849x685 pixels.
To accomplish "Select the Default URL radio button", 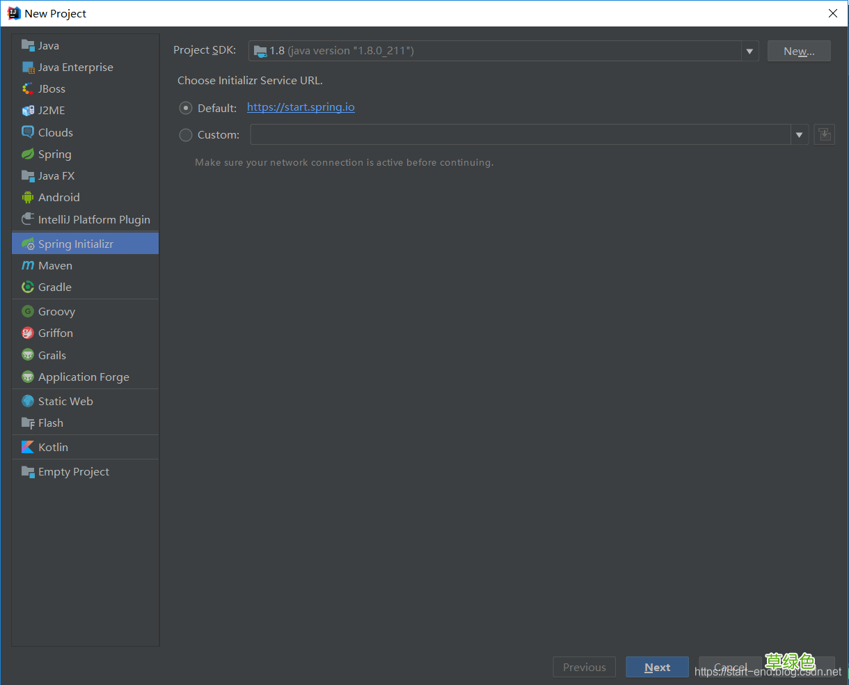I will coord(186,108).
